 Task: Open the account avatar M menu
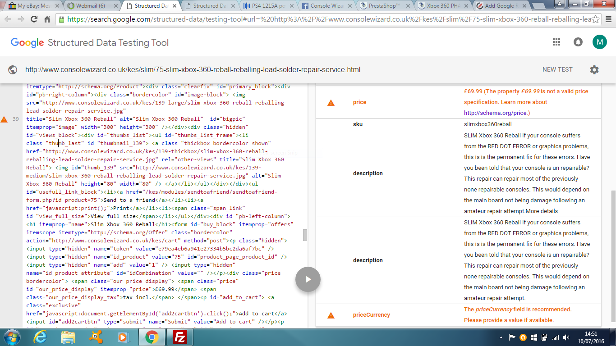pyautogui.click(x=600, y=42)
